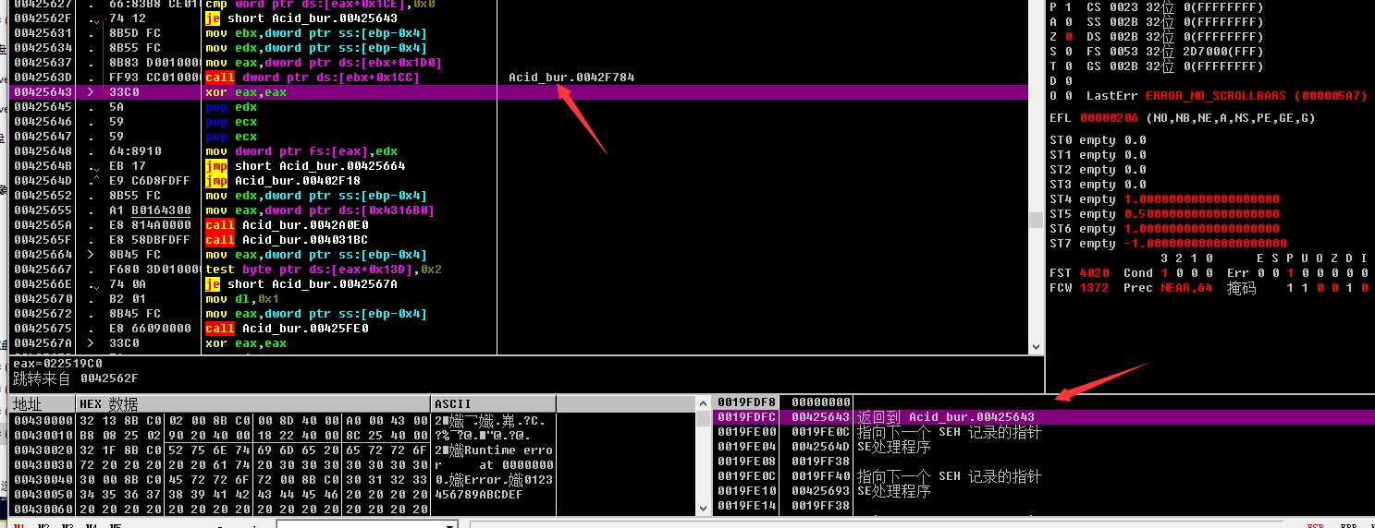Select the jmp short Acid_bur.00425664 instruction
This screenshot has width=1375, height=528.
click(x=304, y=166)
